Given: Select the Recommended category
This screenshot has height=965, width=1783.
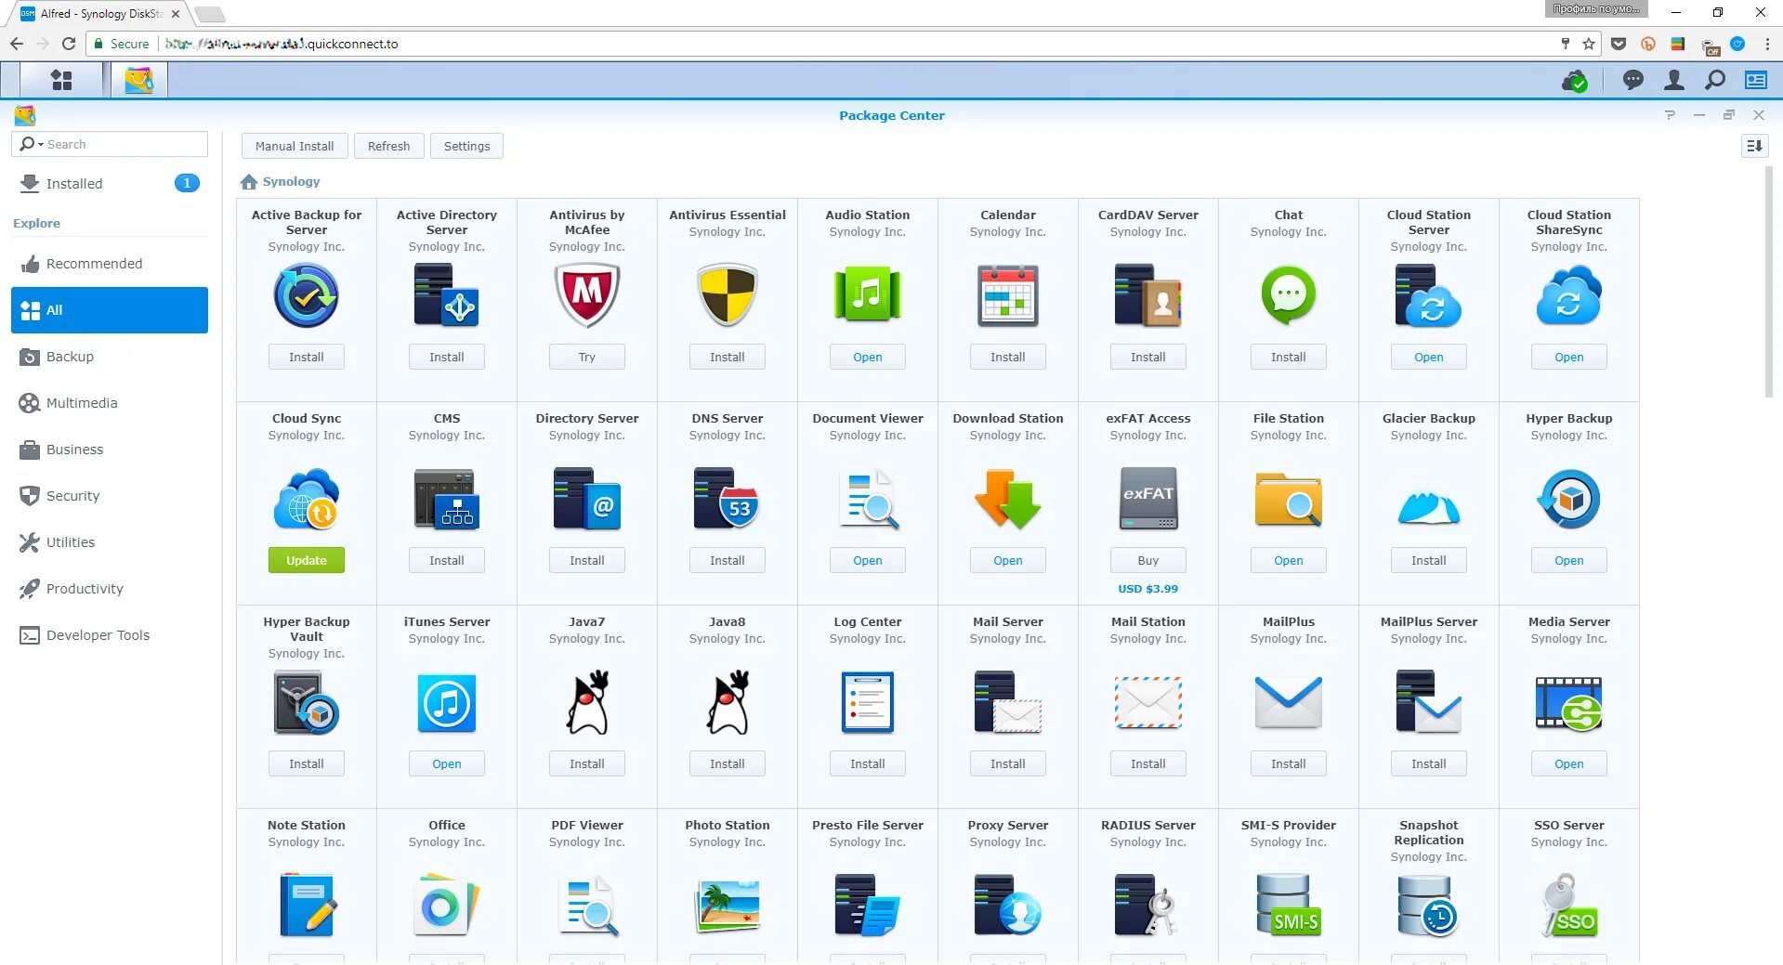Looking at the screenshot, I should (x=110, y=264).
